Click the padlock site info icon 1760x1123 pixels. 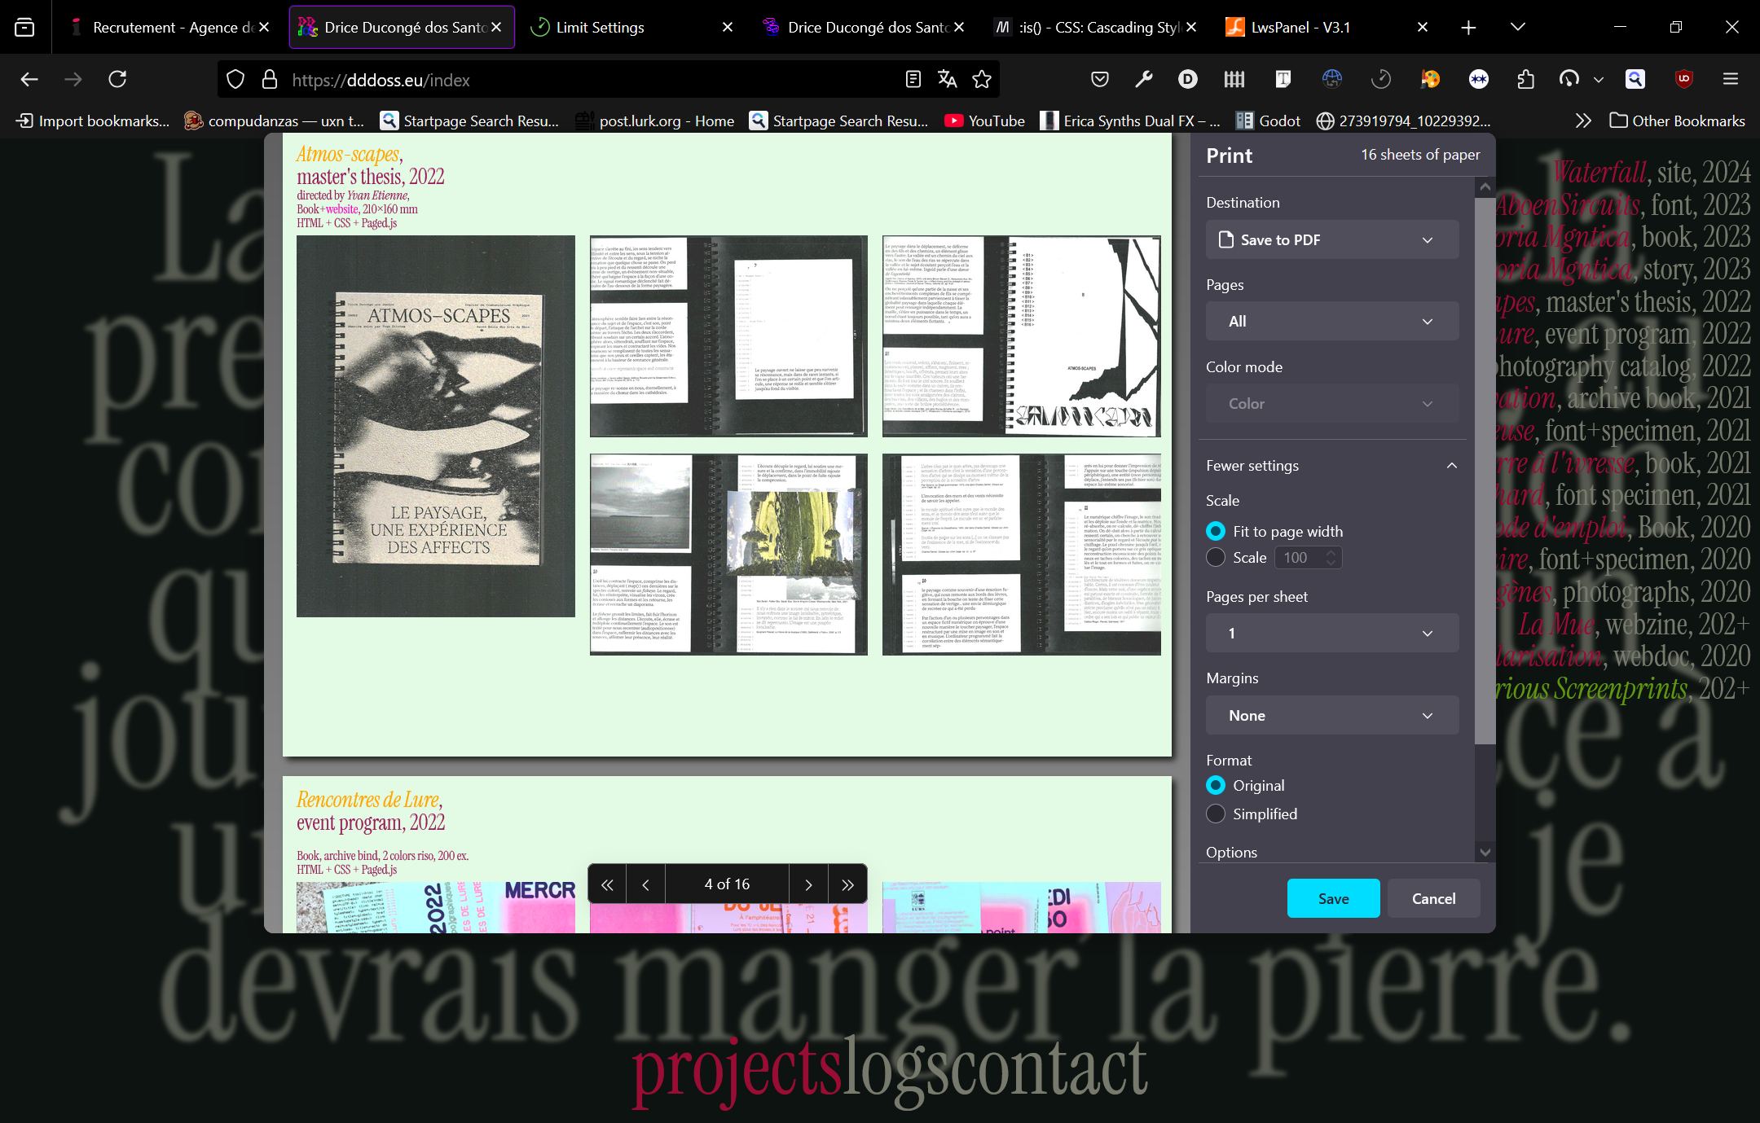[270, 79]
